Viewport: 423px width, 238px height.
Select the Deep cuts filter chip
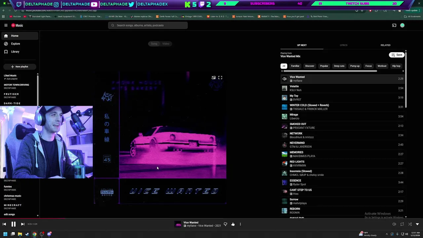339,66
